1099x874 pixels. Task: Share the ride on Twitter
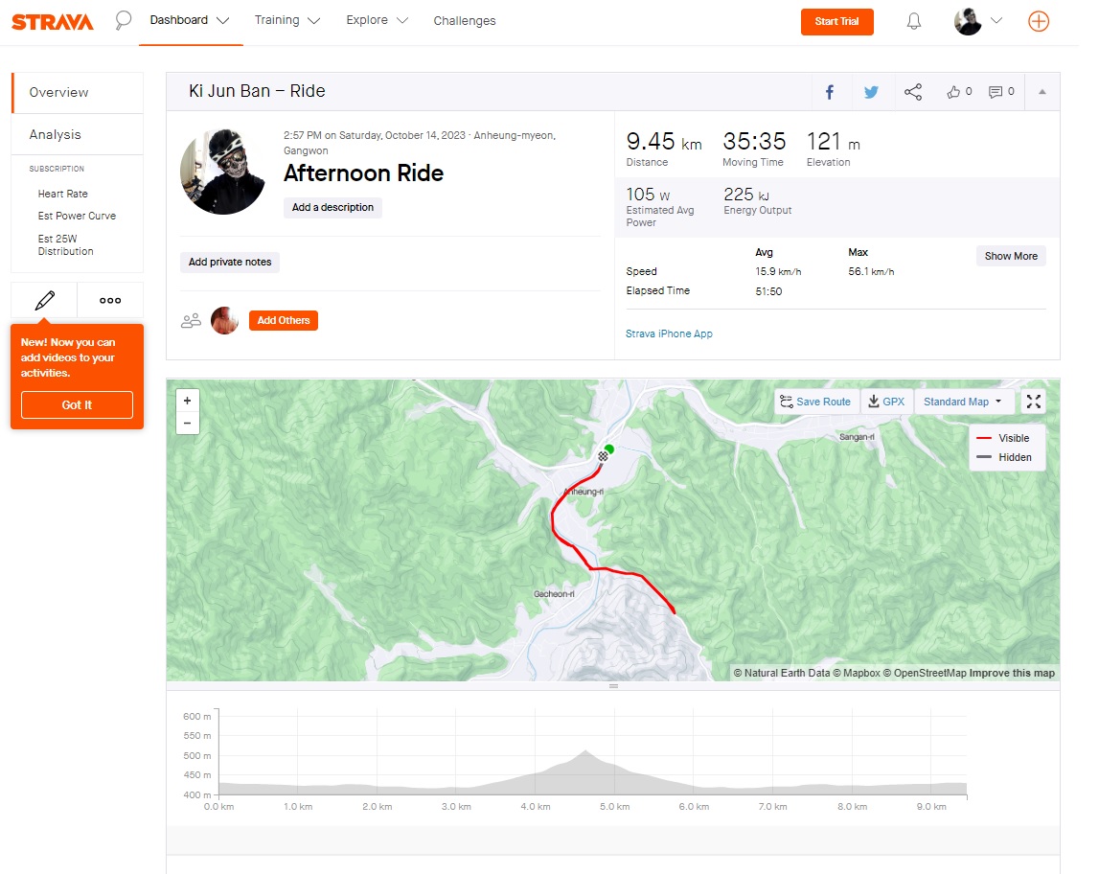[x=871, y=92]
